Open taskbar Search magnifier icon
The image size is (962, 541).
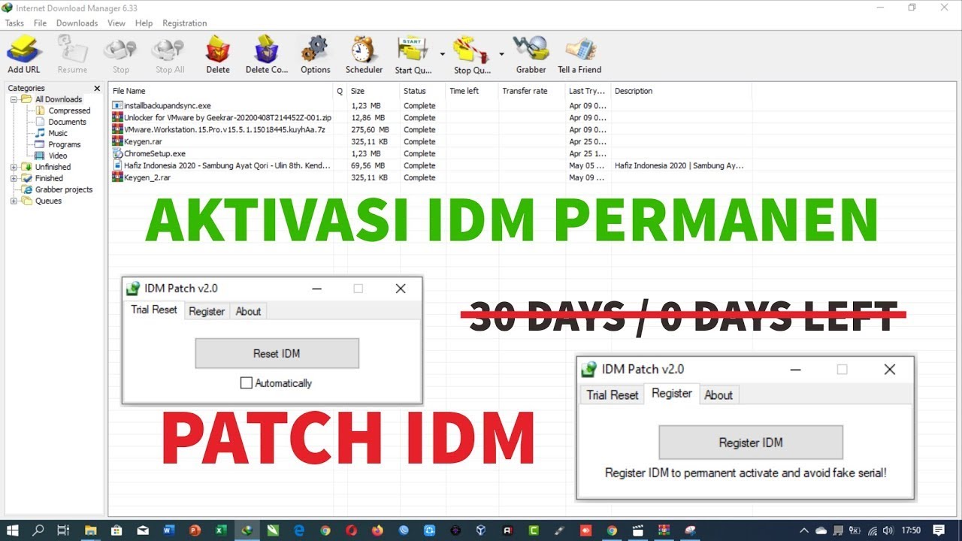(38, 530)
